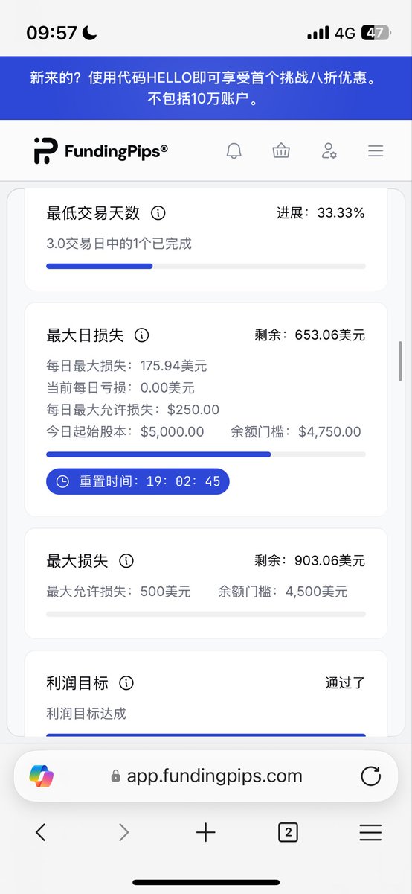The width and height of the screenshot is (412, 894).
Task: Open the tab switcher showing 2 tabs
Action: 288,832
